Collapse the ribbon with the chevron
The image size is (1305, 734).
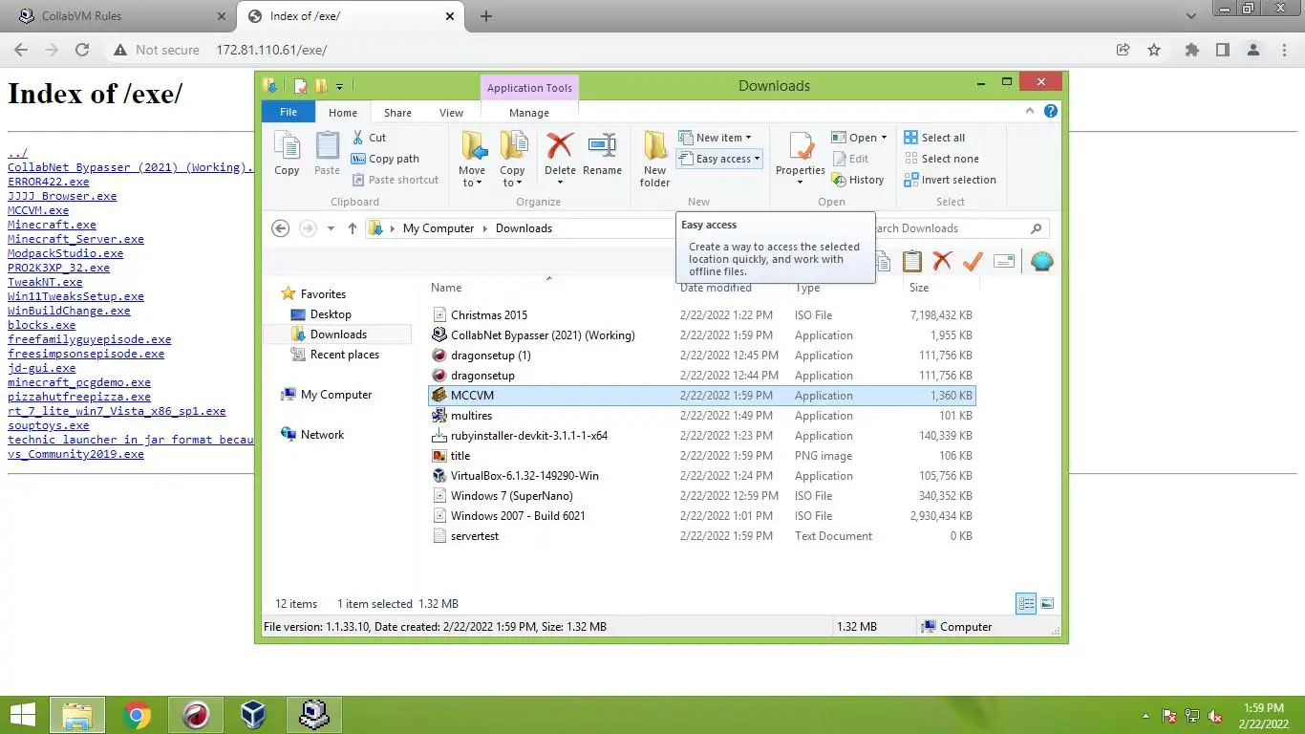tap(1031, 111)
